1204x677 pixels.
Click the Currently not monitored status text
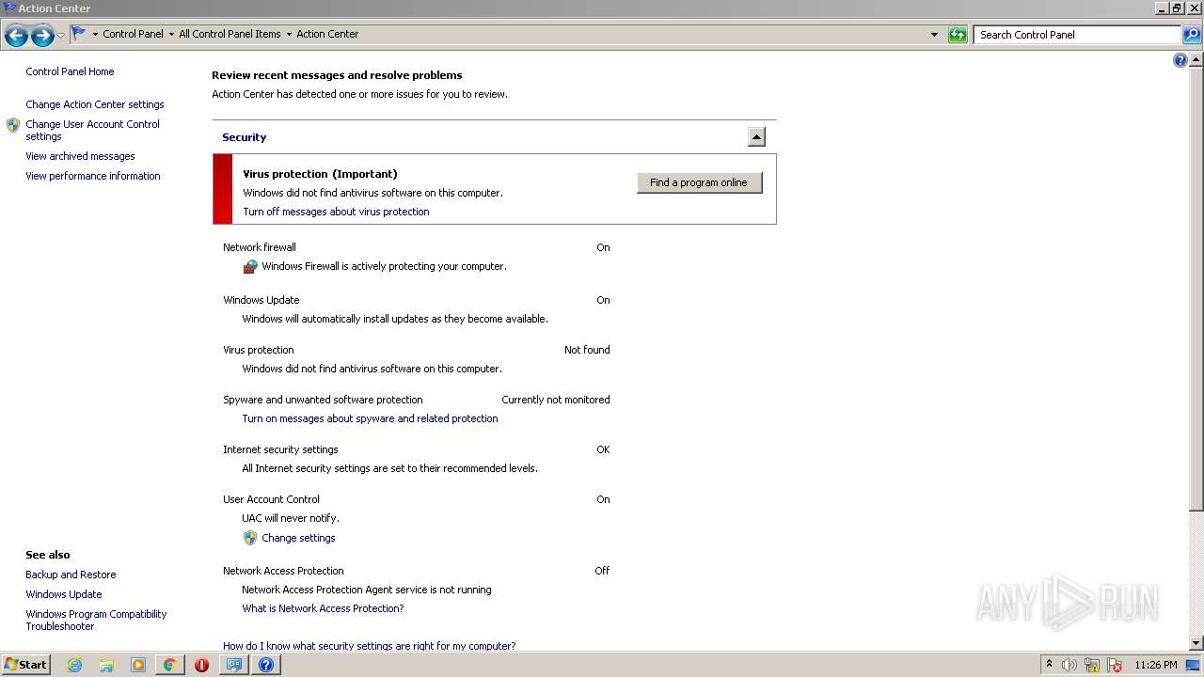click(556, 400)
